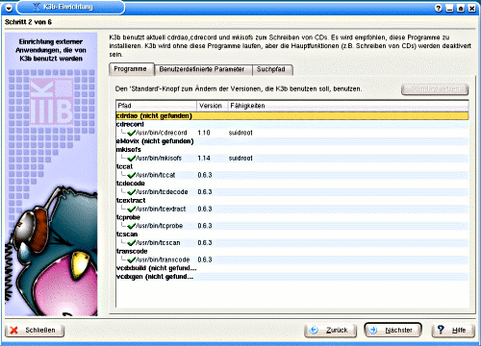Click the green checkmark next to /usr/bin/transcode

(x=131, y=259)
